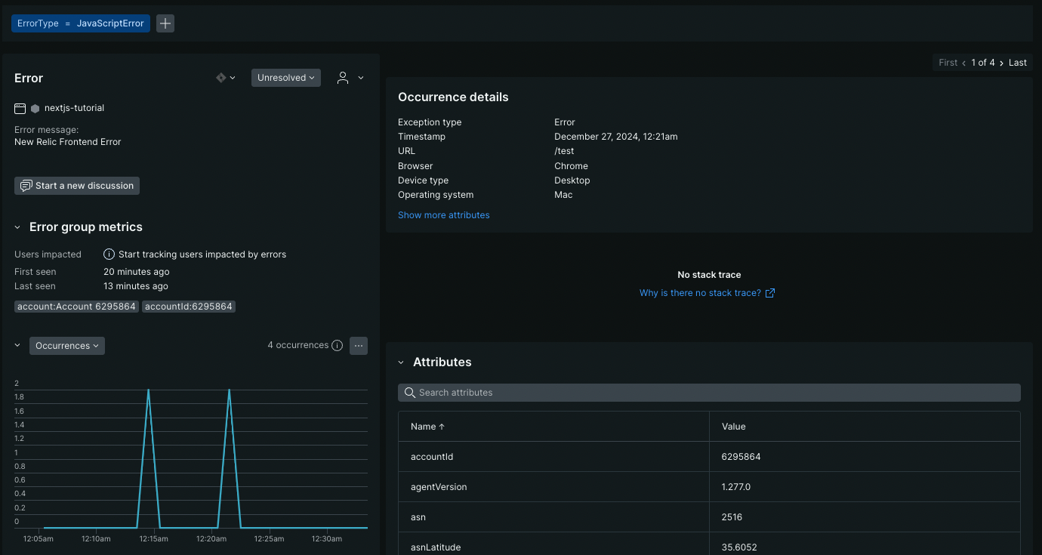
Task: Click the Chrome browser value
Action: 571,166
